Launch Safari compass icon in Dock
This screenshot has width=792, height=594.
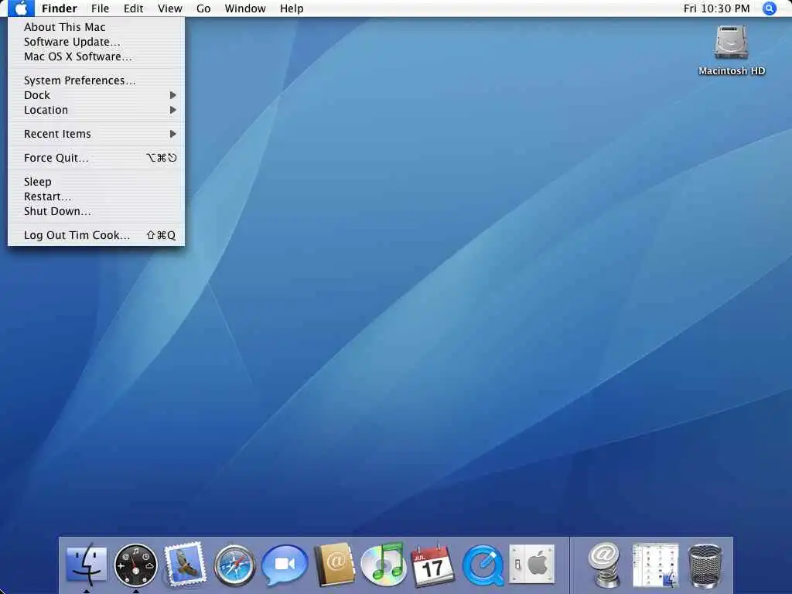[x=234, y=565]
